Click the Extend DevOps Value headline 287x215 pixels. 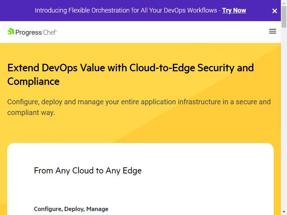tap(131, 75)
